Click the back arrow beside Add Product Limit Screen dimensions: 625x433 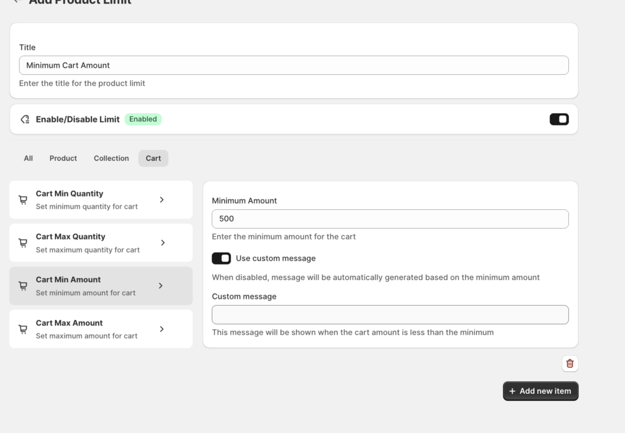(16, 1)
